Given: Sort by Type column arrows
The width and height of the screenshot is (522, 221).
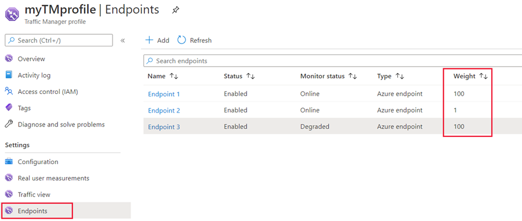Looking at the screenshot, I should pyautogui.click(x=399, y=76).
